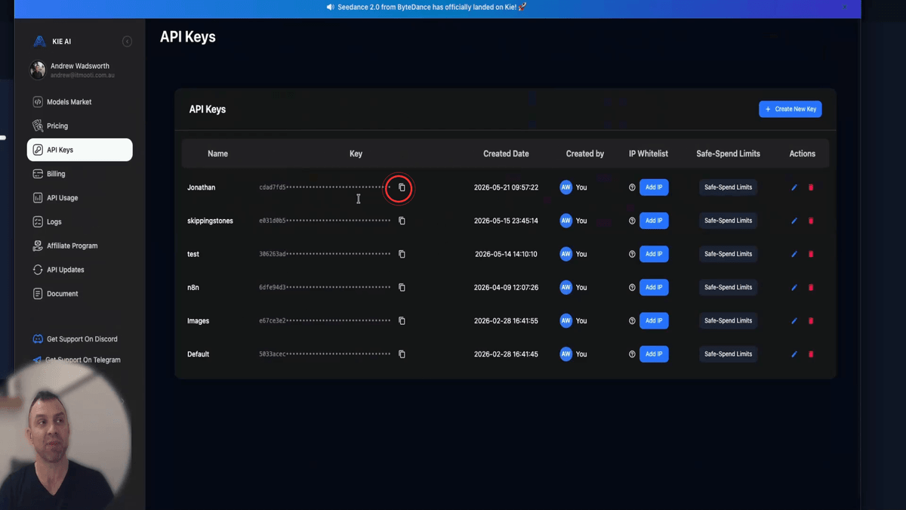This screenshot has width=906, height=510.
Task: Click the masked key starting with 5033acec
Action: [x=325, y=354]
